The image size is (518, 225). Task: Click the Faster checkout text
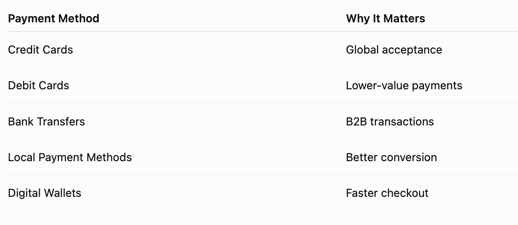pyautogui.click(x=387, y=193)
